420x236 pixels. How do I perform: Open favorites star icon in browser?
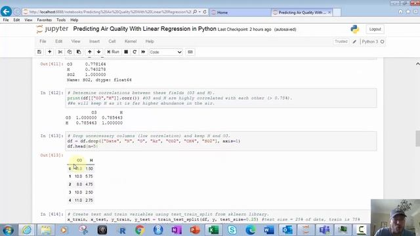coord(408,12)
